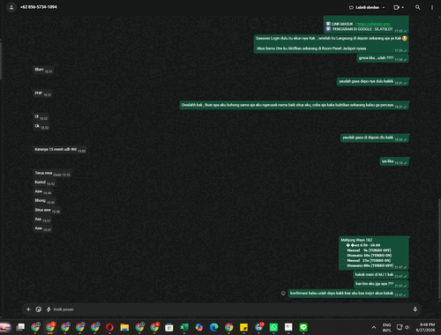The width and height of the screenshot is (441, 335).
Task: Record a voice message with microphone icon
Action: 415,309
